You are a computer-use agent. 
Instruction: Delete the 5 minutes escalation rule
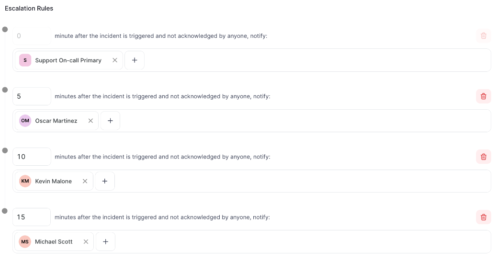coord(484,96)
